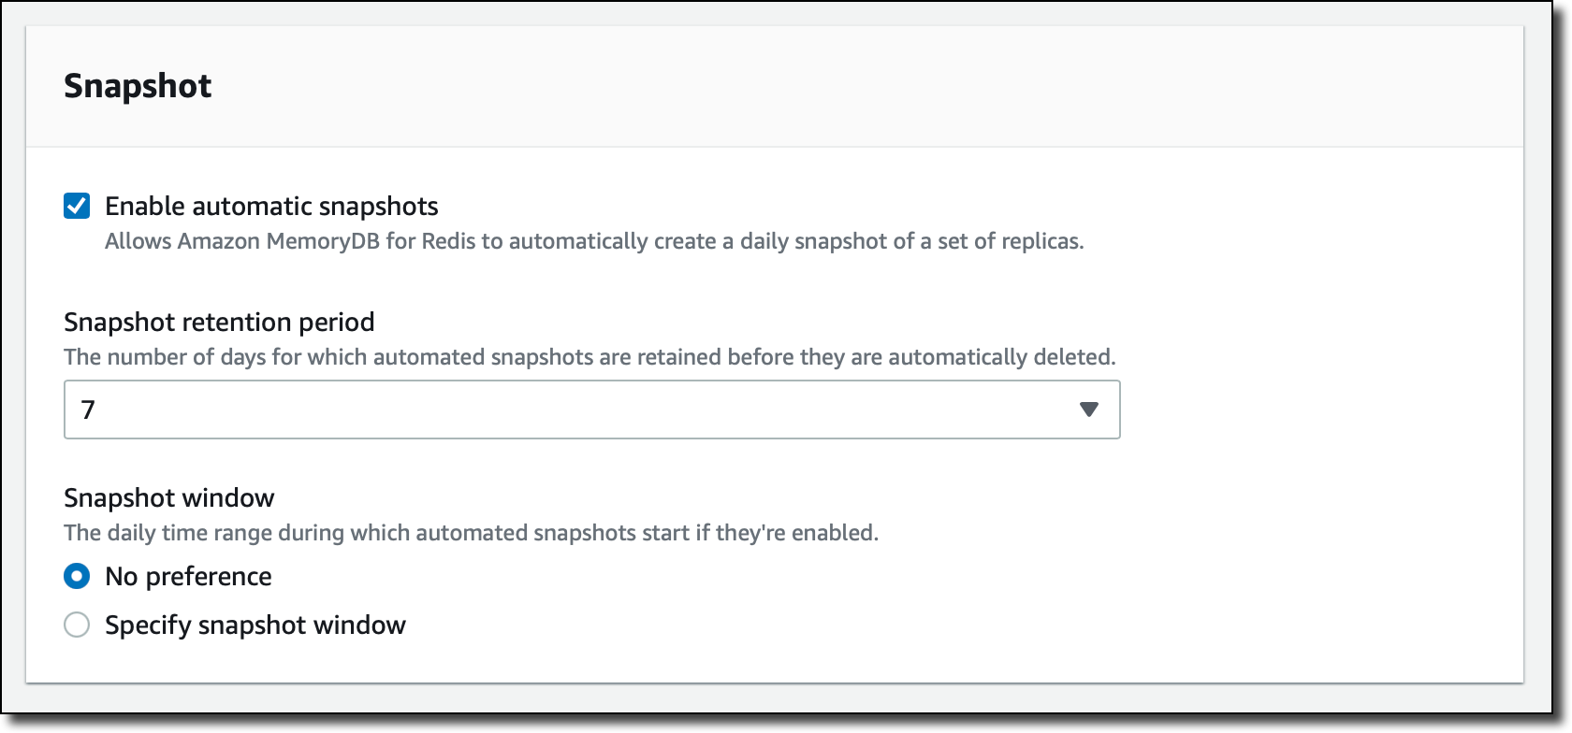Click blank area right of retention dropdown
This screenshot has height=733, width=1572.
coord(1310,410)
